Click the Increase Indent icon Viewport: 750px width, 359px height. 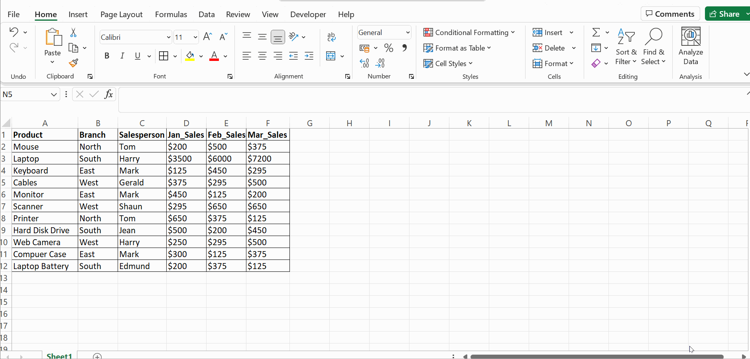tap(309, 56)
